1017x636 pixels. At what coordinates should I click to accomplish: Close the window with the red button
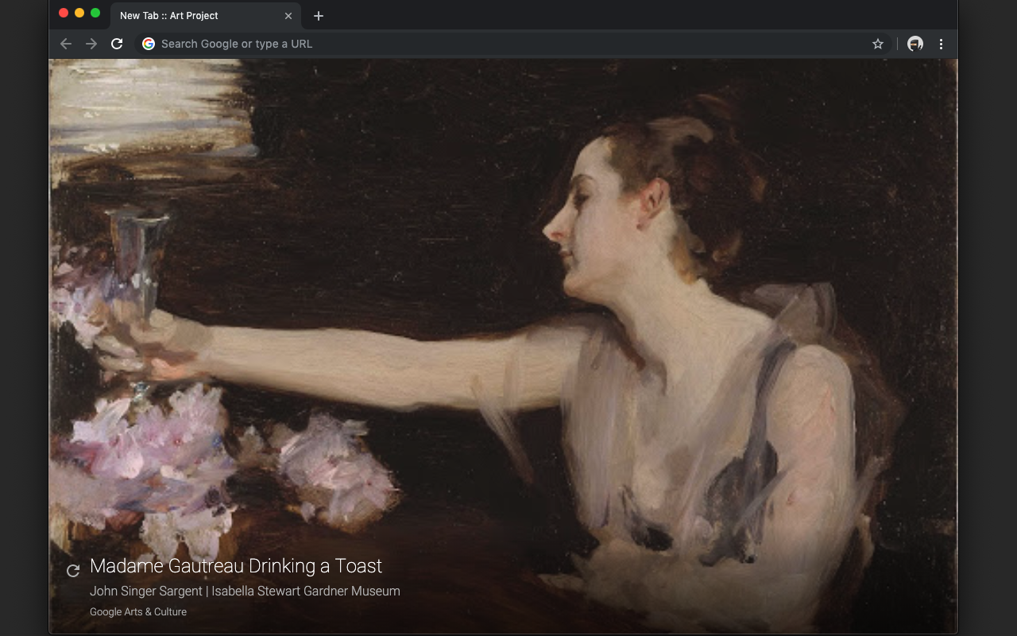click(64, 13)
